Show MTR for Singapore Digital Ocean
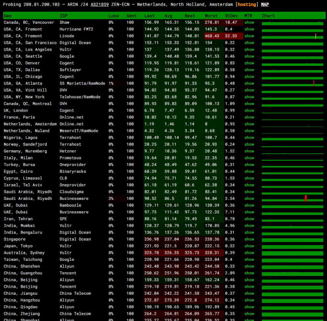 pyautogui.click(x=249, y=239)
